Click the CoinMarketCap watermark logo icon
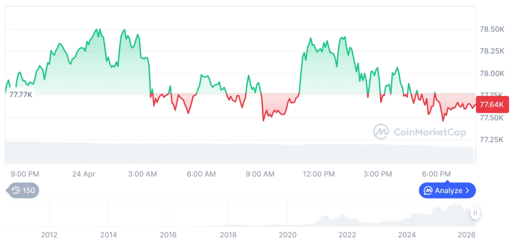Image resolution: width=519 pixels, height=242 pixels. pyautogui.click(x=381, y=132)
